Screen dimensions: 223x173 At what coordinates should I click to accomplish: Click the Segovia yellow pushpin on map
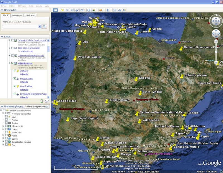tap(136, 79)
